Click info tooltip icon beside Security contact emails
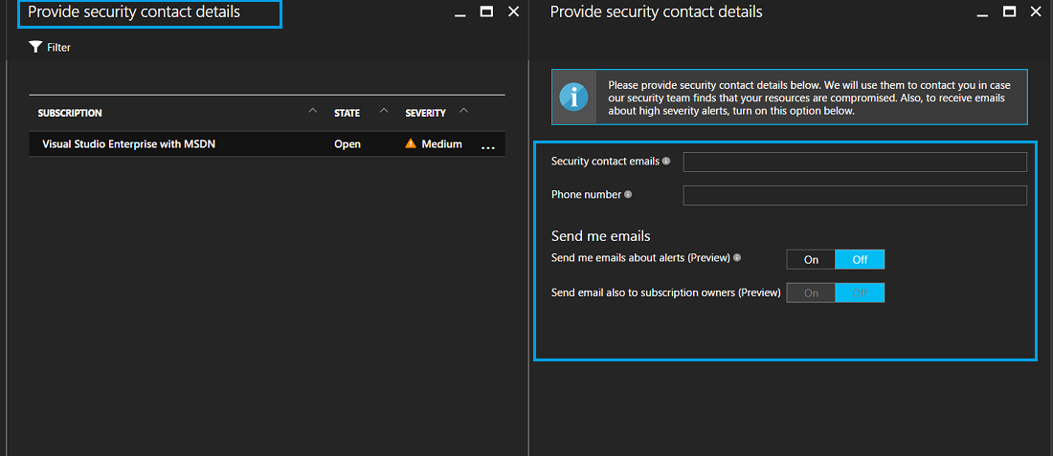The height and width of the screenshot is (456, 1053). [x=666, y=162]
